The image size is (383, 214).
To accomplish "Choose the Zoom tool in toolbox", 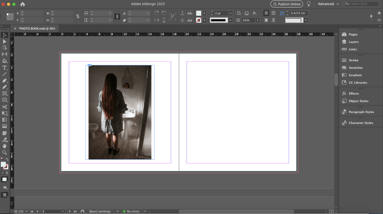I will click(x=4, y=152).
